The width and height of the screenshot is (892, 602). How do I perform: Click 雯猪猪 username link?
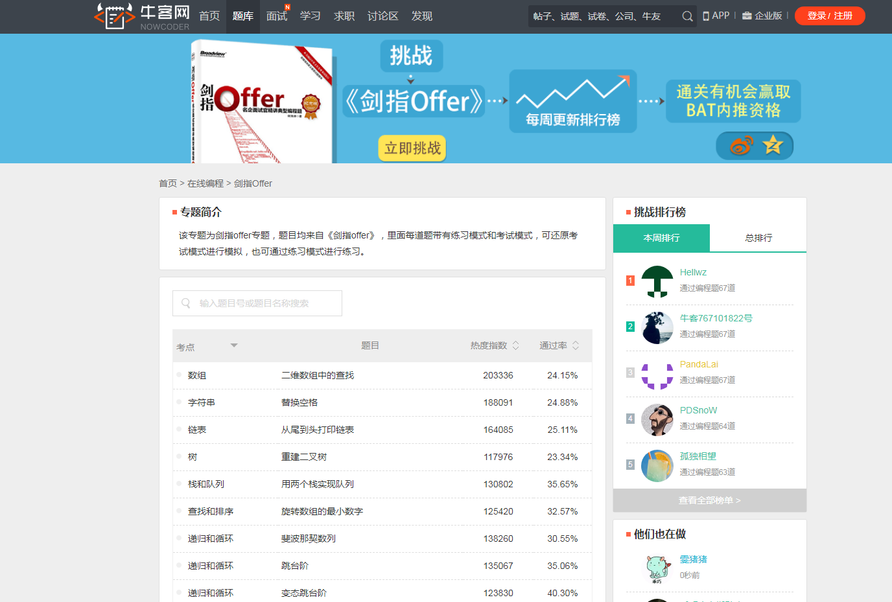pos(694,559)
